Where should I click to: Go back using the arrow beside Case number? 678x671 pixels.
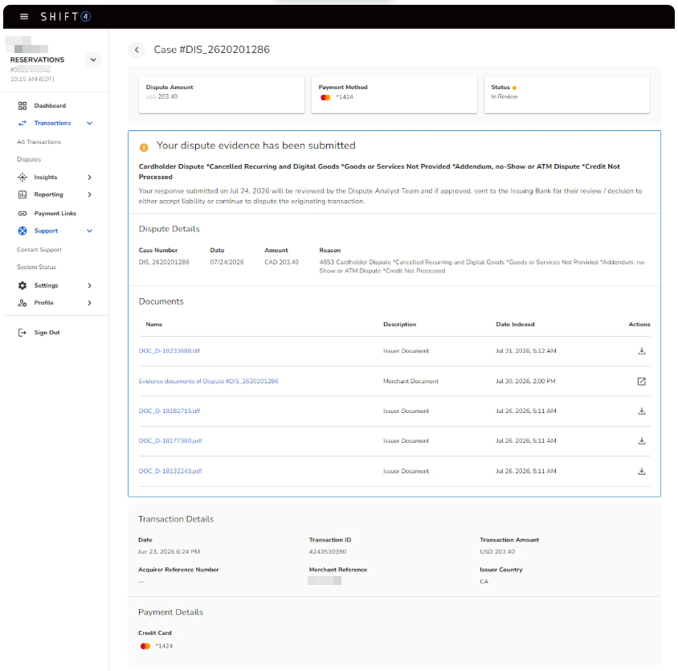[137, 50]
